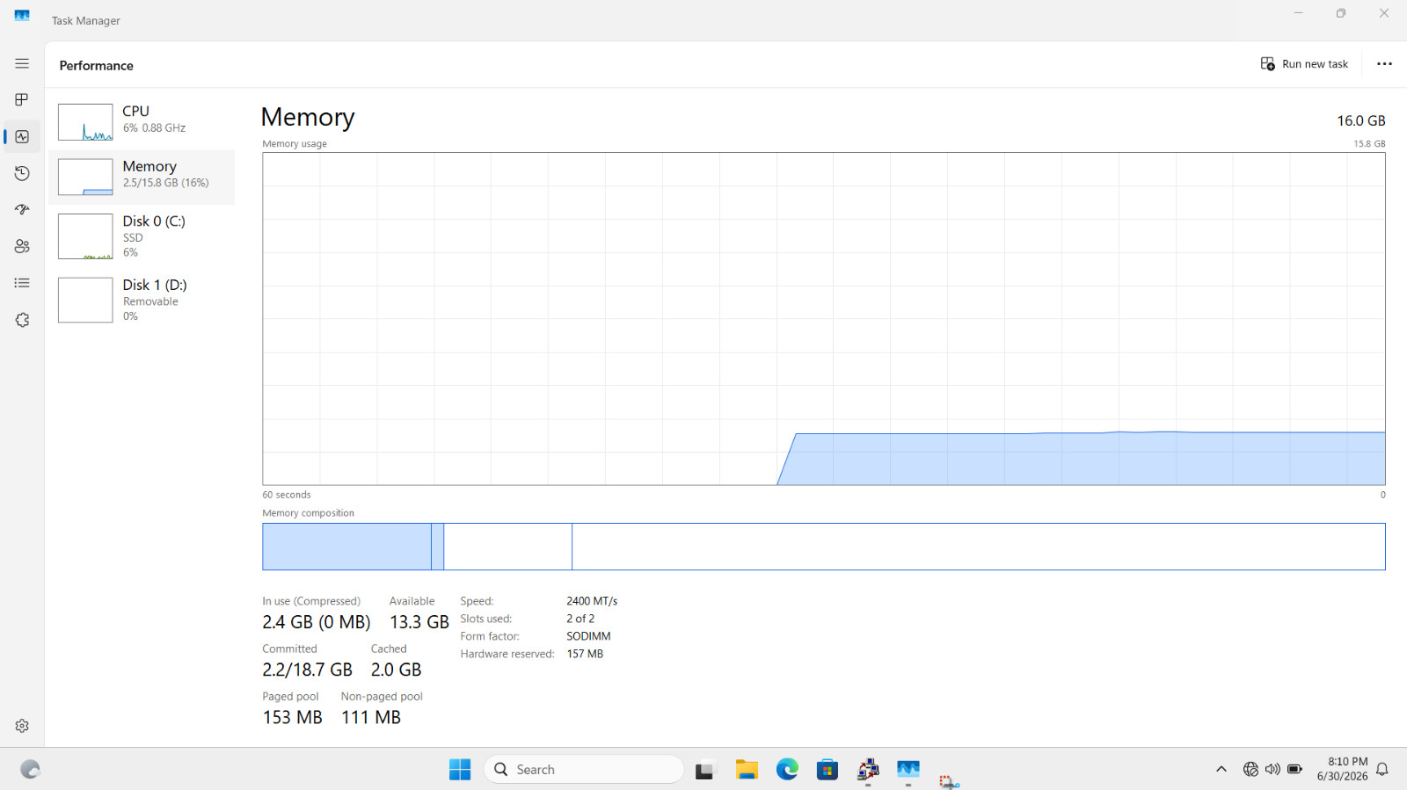The image size is (1407, 790).
Task: Click the Slots used value 2 of 2
Action: 580,619
